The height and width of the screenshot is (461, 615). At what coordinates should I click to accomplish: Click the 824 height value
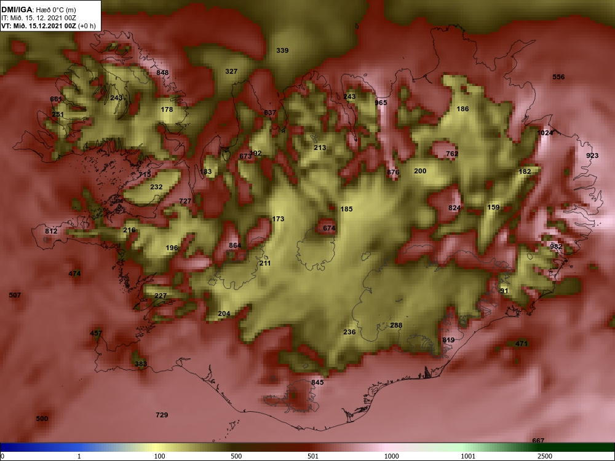[454, 208]
